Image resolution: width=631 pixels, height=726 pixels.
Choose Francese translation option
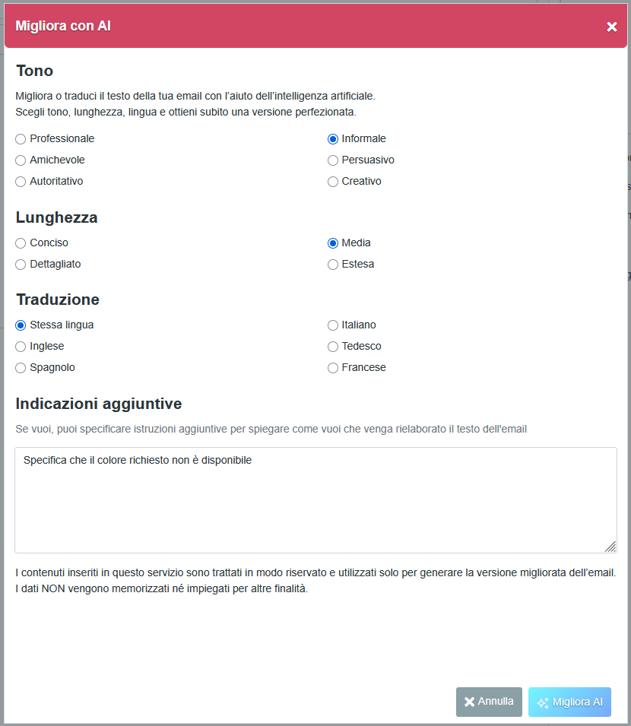click(332, 367)
